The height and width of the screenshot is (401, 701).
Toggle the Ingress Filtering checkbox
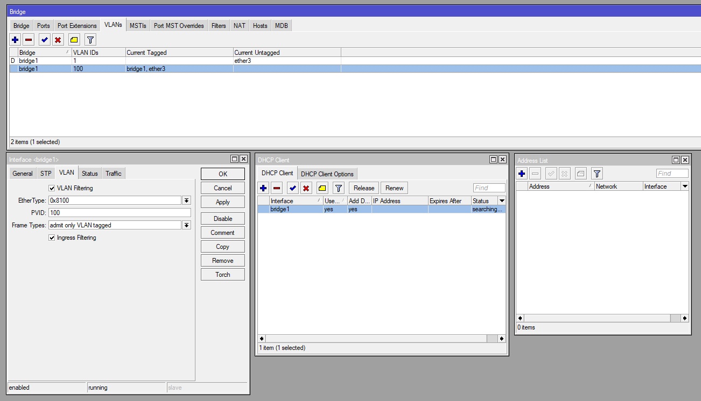click(52, 238)
